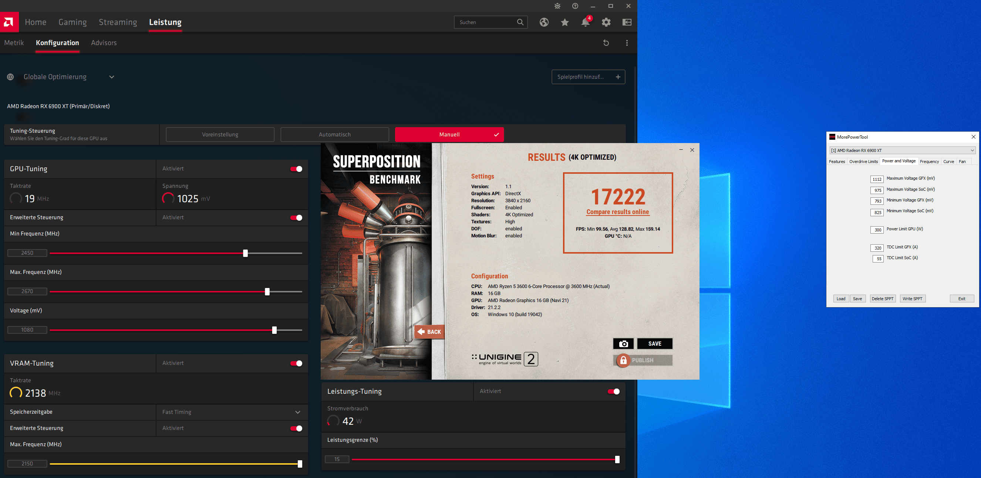Screen dimensions: 981x478
Task: Select the Konfiguration subtab
Action: 57,43
